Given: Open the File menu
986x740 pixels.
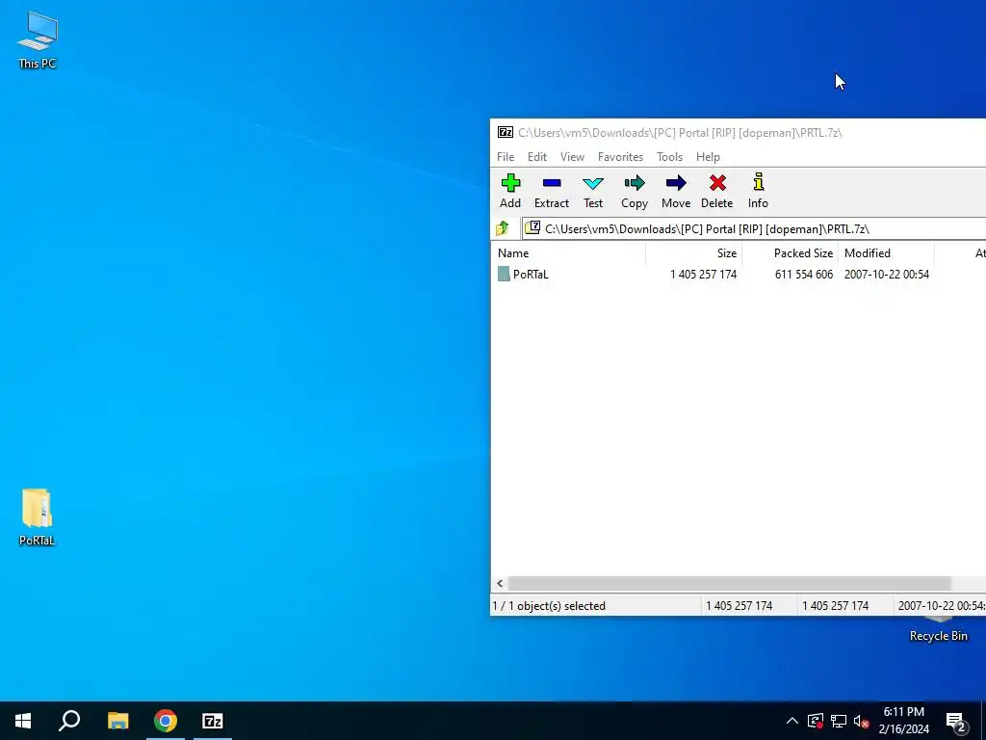Looking at the screenshot, I should coord(505,157).
